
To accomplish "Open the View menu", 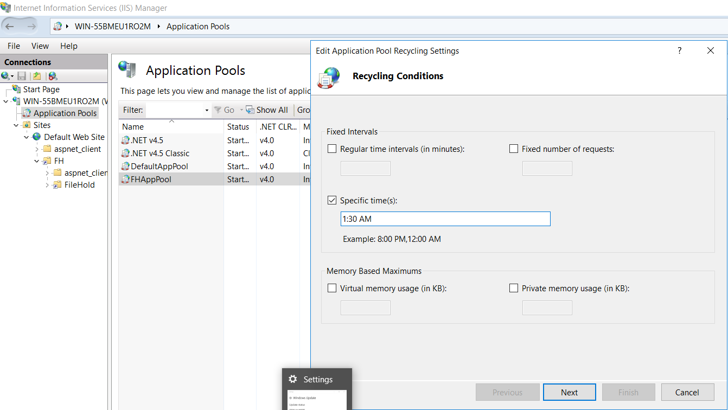I will [40, 46].
